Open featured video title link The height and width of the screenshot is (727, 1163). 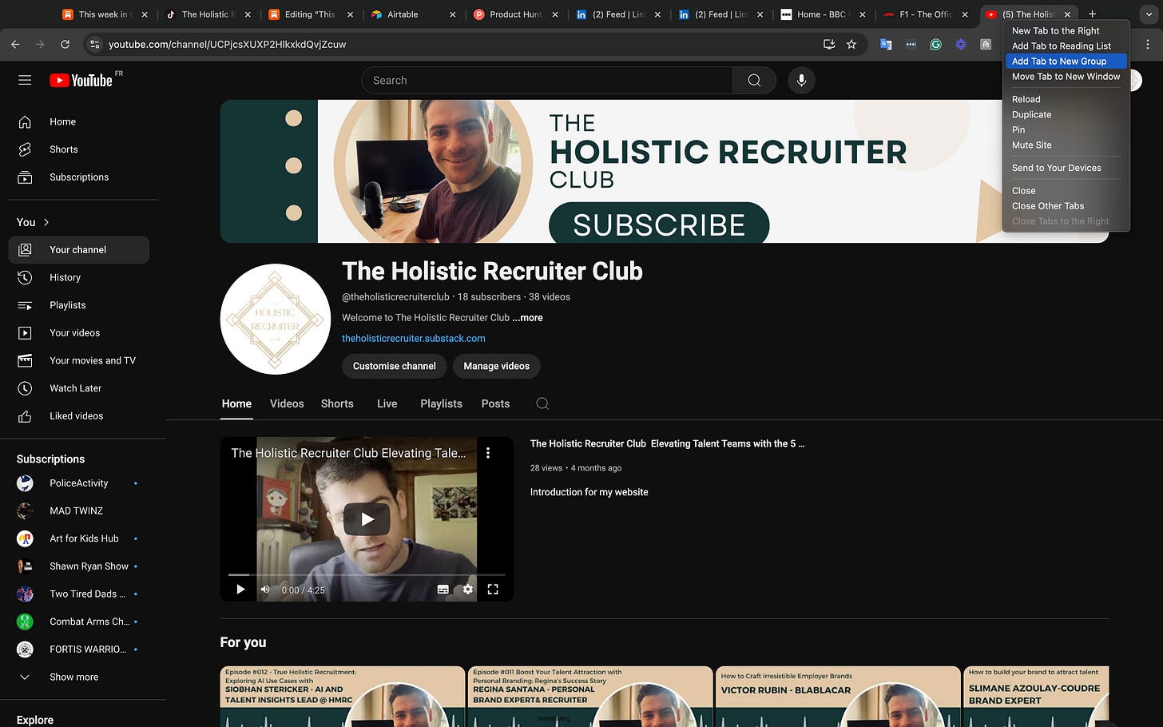point(667,443)
